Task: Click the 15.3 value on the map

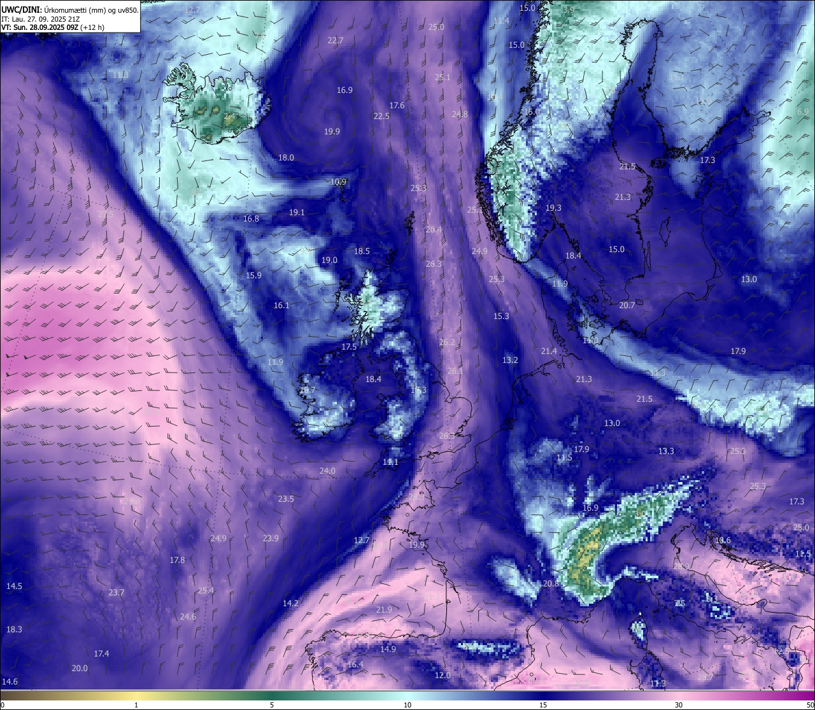Action: click(501, 316)
